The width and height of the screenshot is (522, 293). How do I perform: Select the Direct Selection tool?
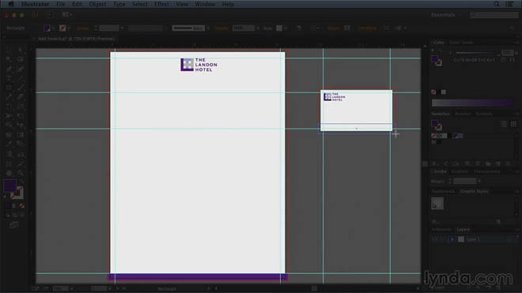21,51
